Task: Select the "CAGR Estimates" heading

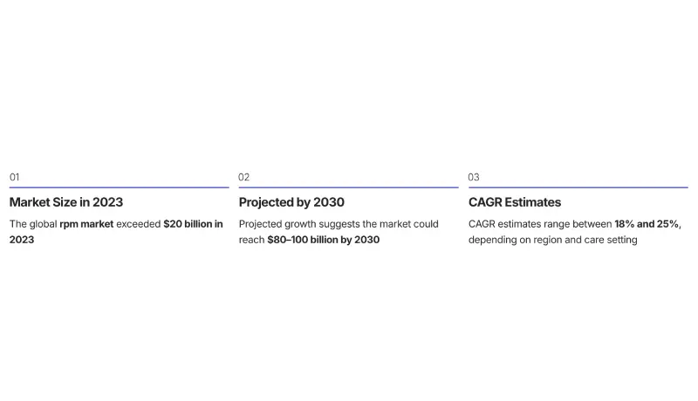Action: pos(515,202)
